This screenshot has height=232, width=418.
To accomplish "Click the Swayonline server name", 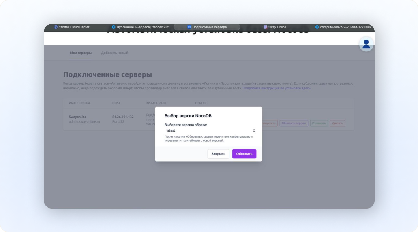I will (77, 117).
